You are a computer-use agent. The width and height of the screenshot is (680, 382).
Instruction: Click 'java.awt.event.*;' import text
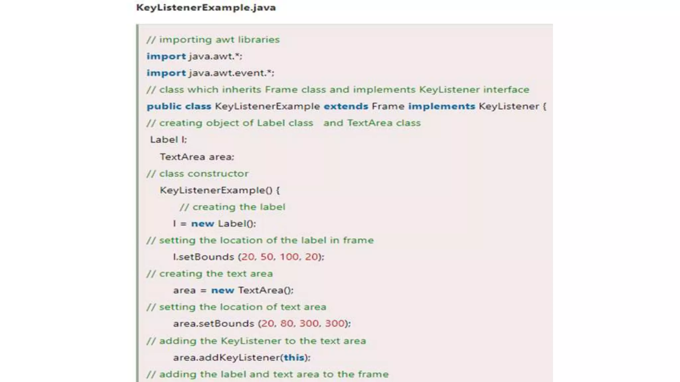[x=231, y=73]
